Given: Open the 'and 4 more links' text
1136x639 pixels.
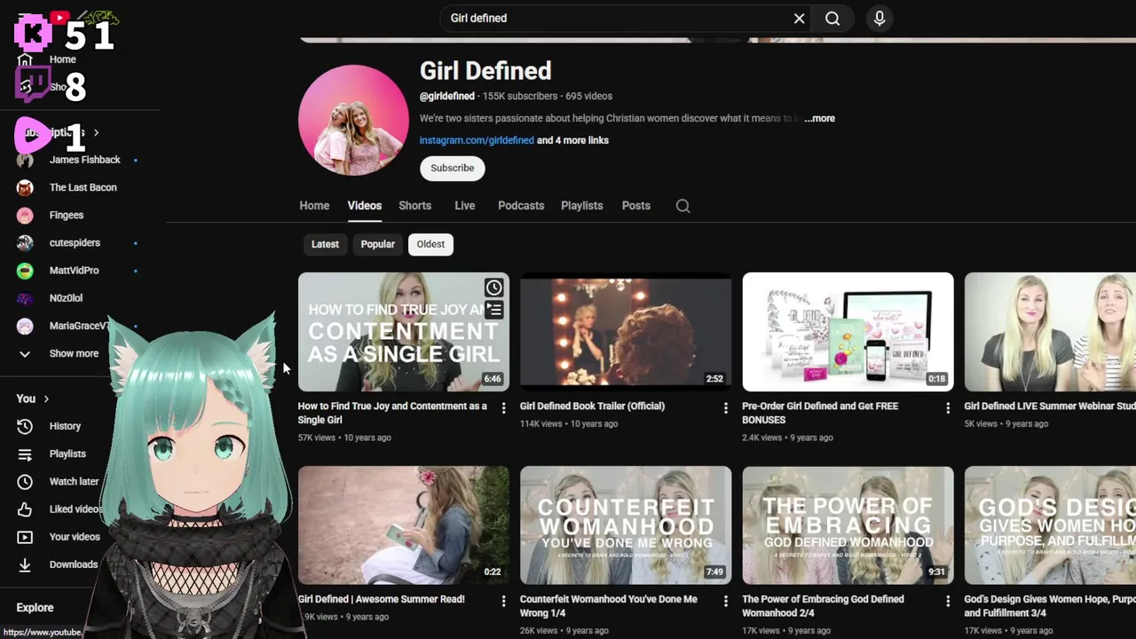Looking at the screenshot, I should tap(573, 140).
